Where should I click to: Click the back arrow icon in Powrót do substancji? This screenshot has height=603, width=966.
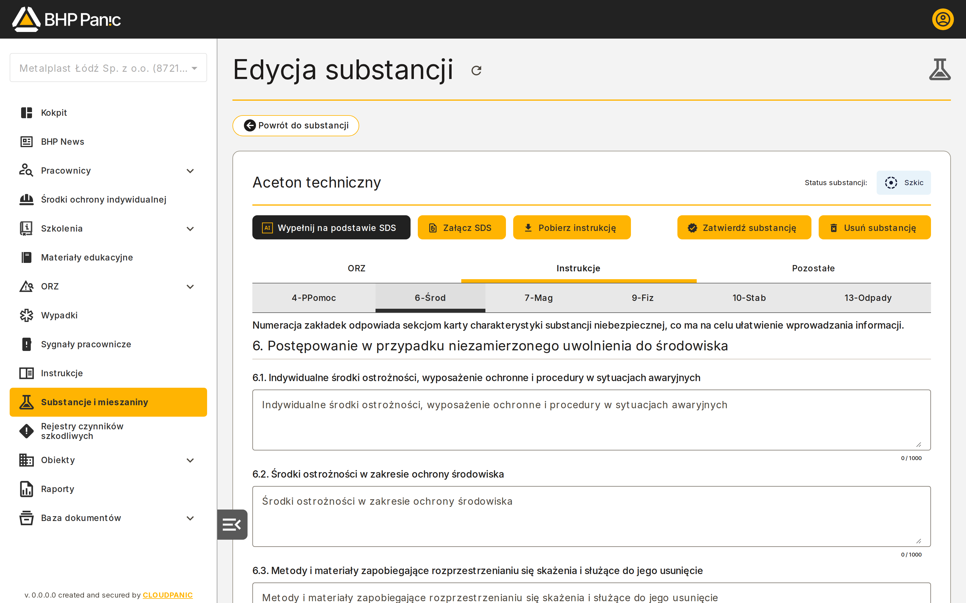pos(250,126)
